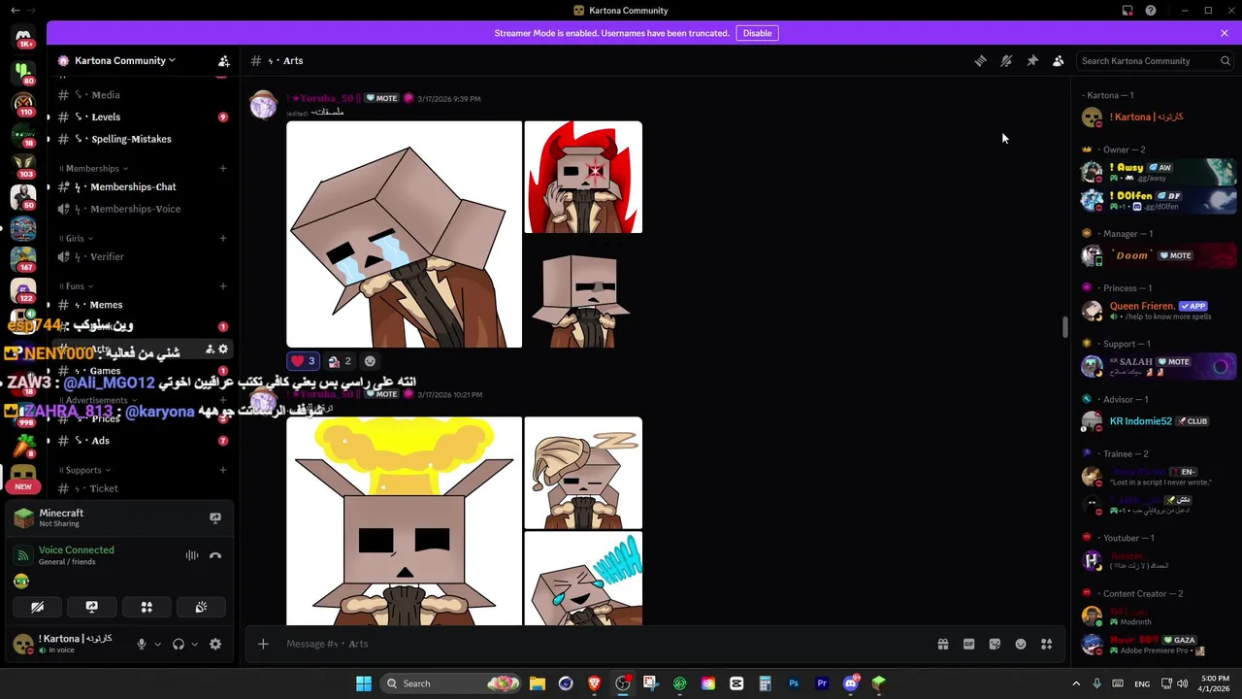Click the Kartona user avatar in user panel
The width and height of the screenshot is (1242, 699).
pyautogui.click(x=23, y=644)
